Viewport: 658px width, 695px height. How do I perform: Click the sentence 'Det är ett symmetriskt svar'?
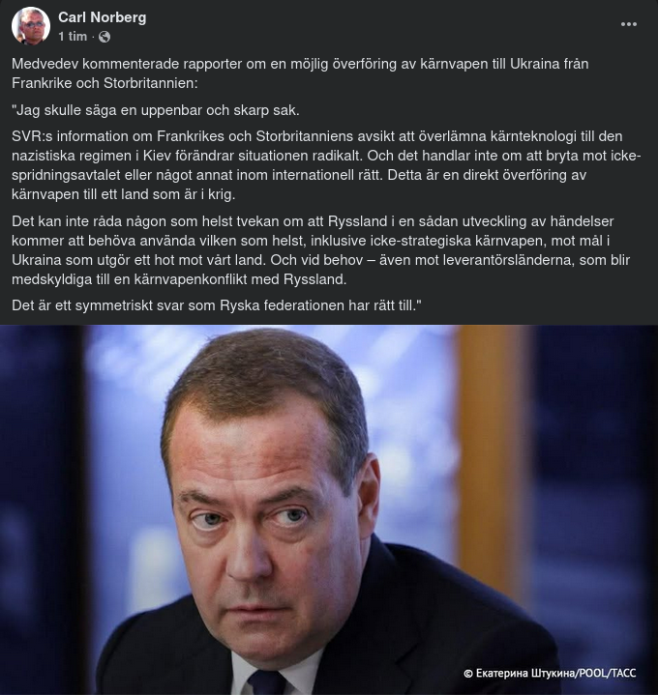coord(216,305)
